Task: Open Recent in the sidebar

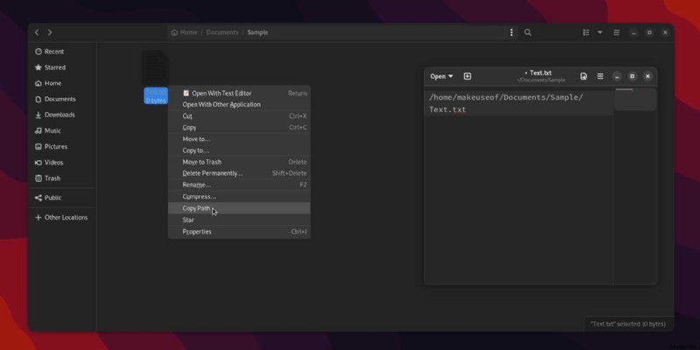Action: [x=62, y=52]
